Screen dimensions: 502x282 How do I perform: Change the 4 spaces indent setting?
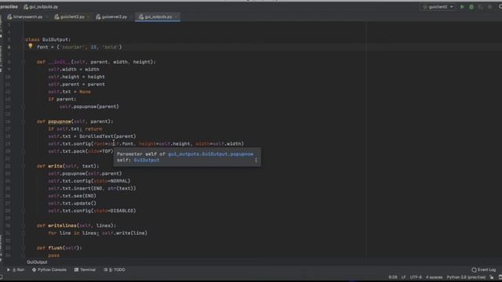(434, 277)
